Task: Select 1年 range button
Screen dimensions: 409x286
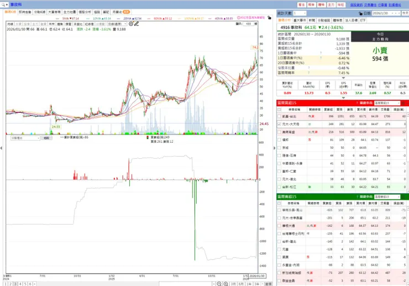Action: point(249,284)
